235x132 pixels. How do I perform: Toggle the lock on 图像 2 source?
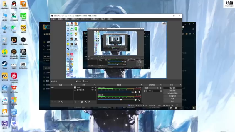pyautogui.click(x=95, y=87)
